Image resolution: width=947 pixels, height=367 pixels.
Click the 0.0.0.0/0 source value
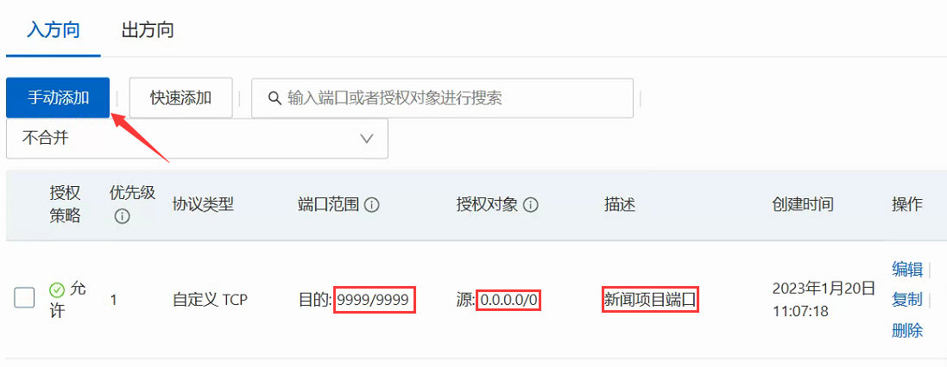pyautogui.click(x=508, y=300)
